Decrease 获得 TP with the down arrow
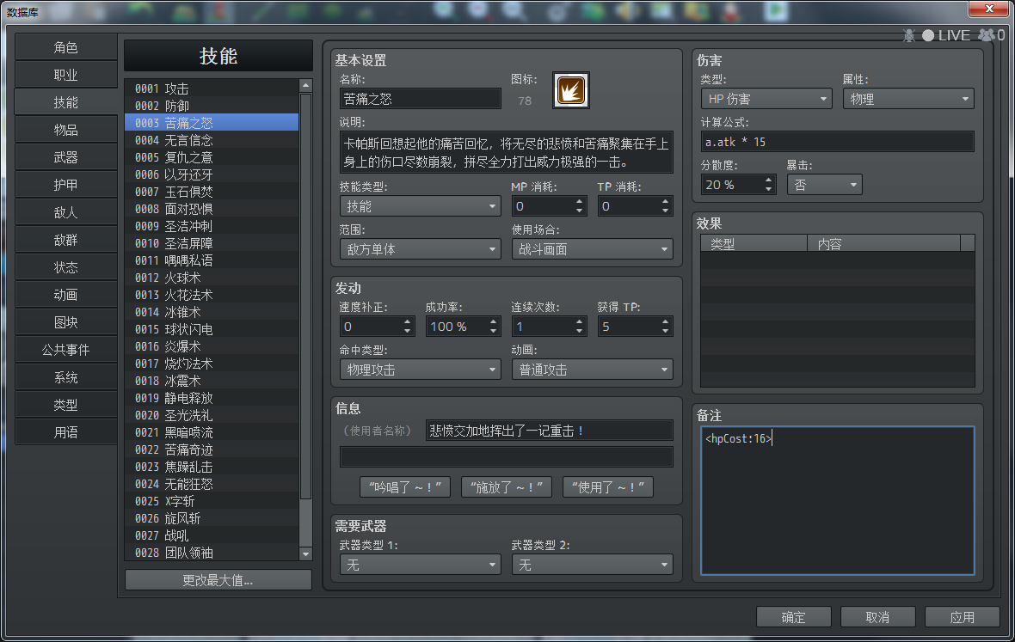This screenshot has height=642, width=1015. pyautogui.click(x=666, y=332)
